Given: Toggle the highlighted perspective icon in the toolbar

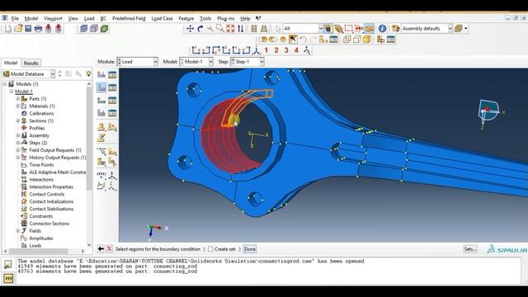Looking at the screenshot, I should [x=369, y=29].
